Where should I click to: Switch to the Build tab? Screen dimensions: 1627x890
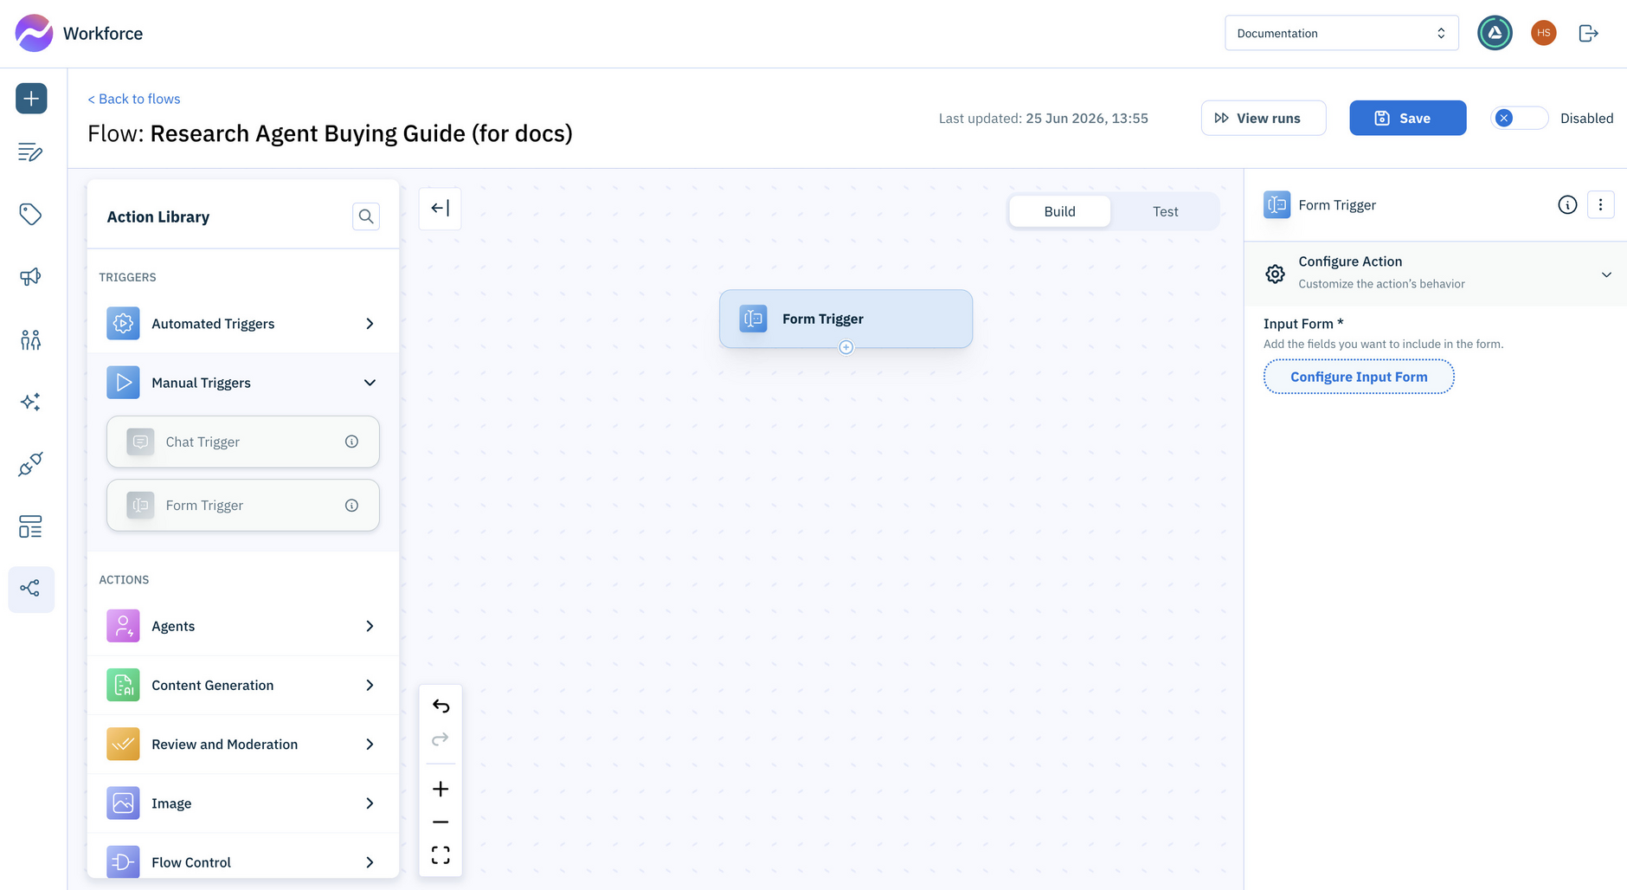point(1060,211)
